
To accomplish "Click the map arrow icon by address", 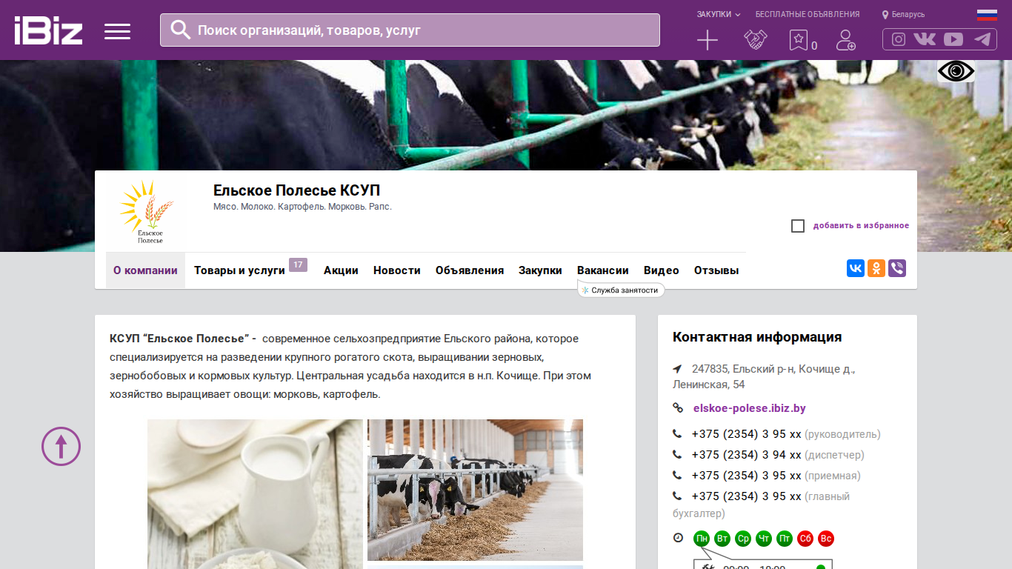I will [x=677, y=369].
